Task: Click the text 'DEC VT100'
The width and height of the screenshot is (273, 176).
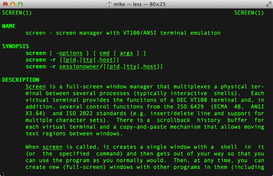Action: tap(192, 100)
